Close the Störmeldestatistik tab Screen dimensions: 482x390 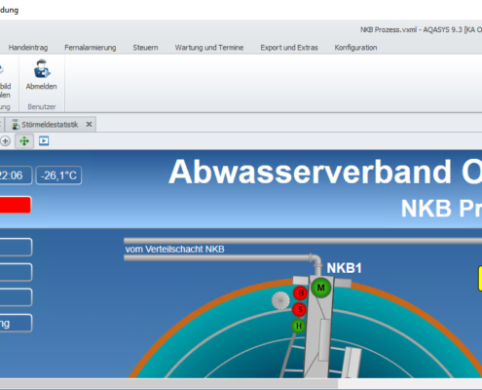(x=89, y=125)
